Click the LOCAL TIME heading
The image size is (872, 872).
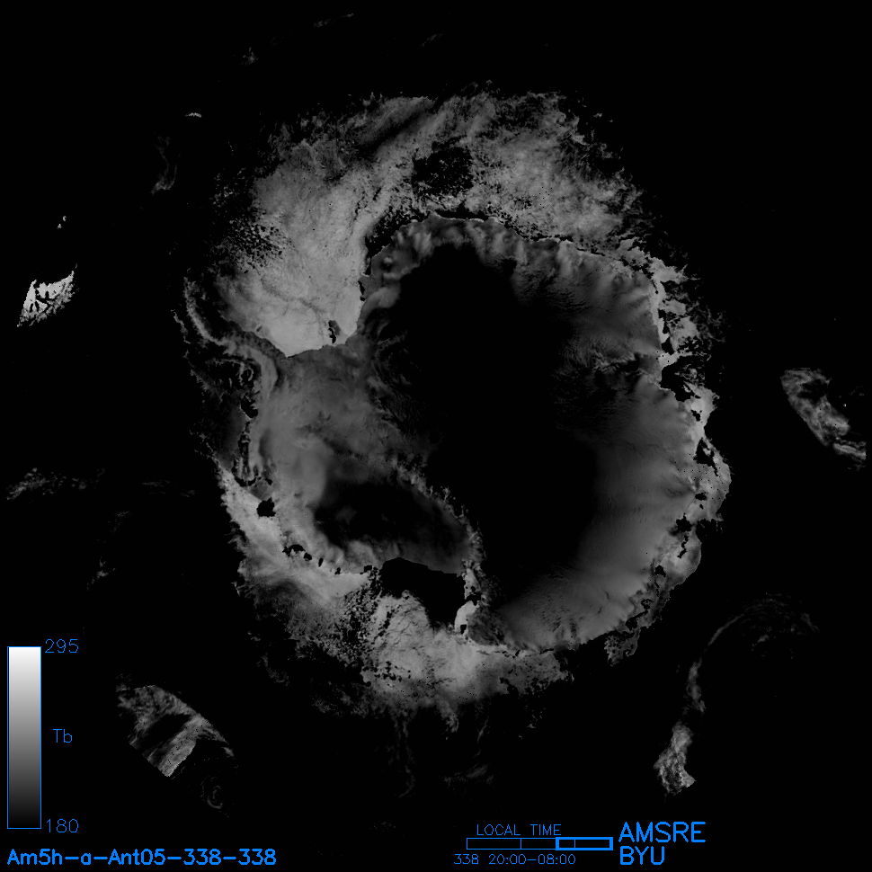[518, 830]
